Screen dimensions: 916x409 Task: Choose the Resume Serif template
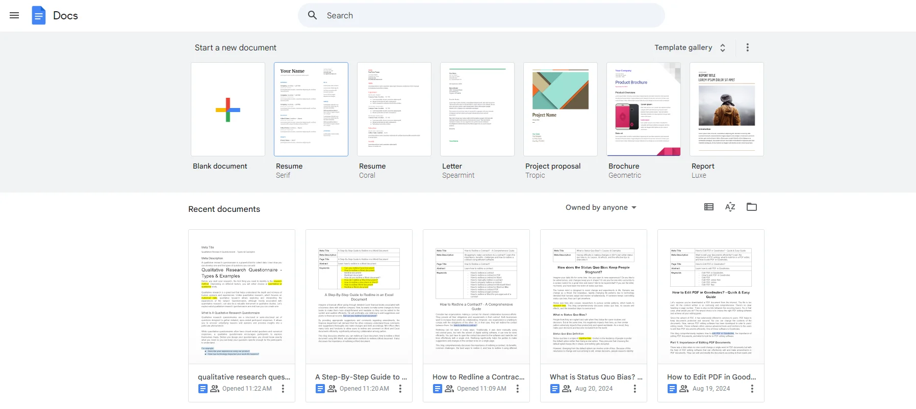coord(311,109)
